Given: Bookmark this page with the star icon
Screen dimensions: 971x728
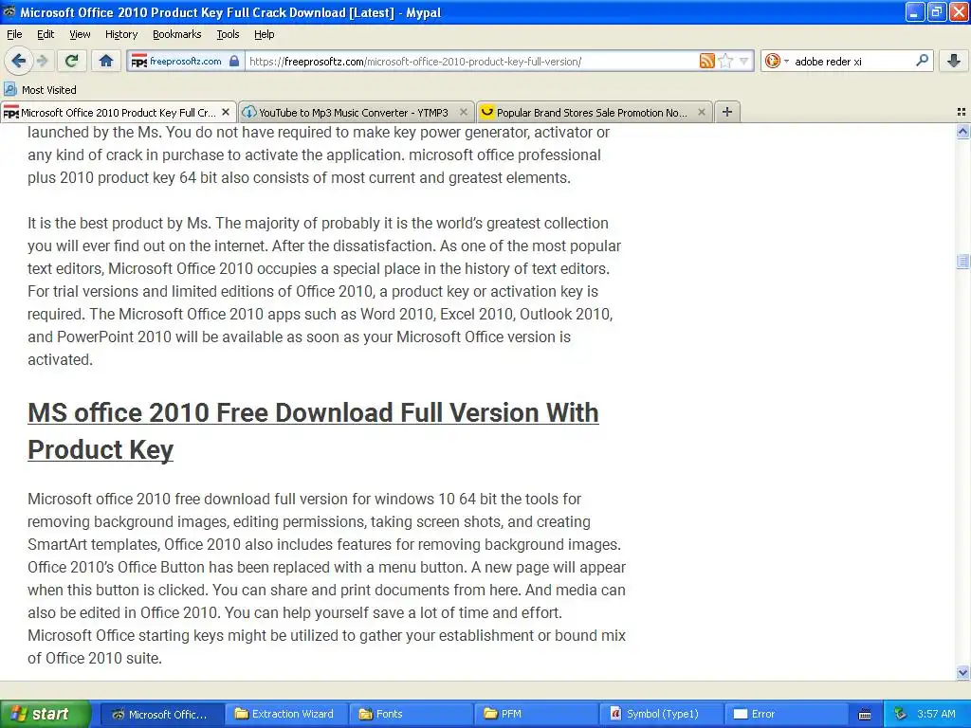Looking at the screenshot, I should [726, 61].
